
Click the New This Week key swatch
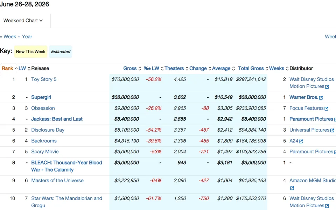pos(31,52)
